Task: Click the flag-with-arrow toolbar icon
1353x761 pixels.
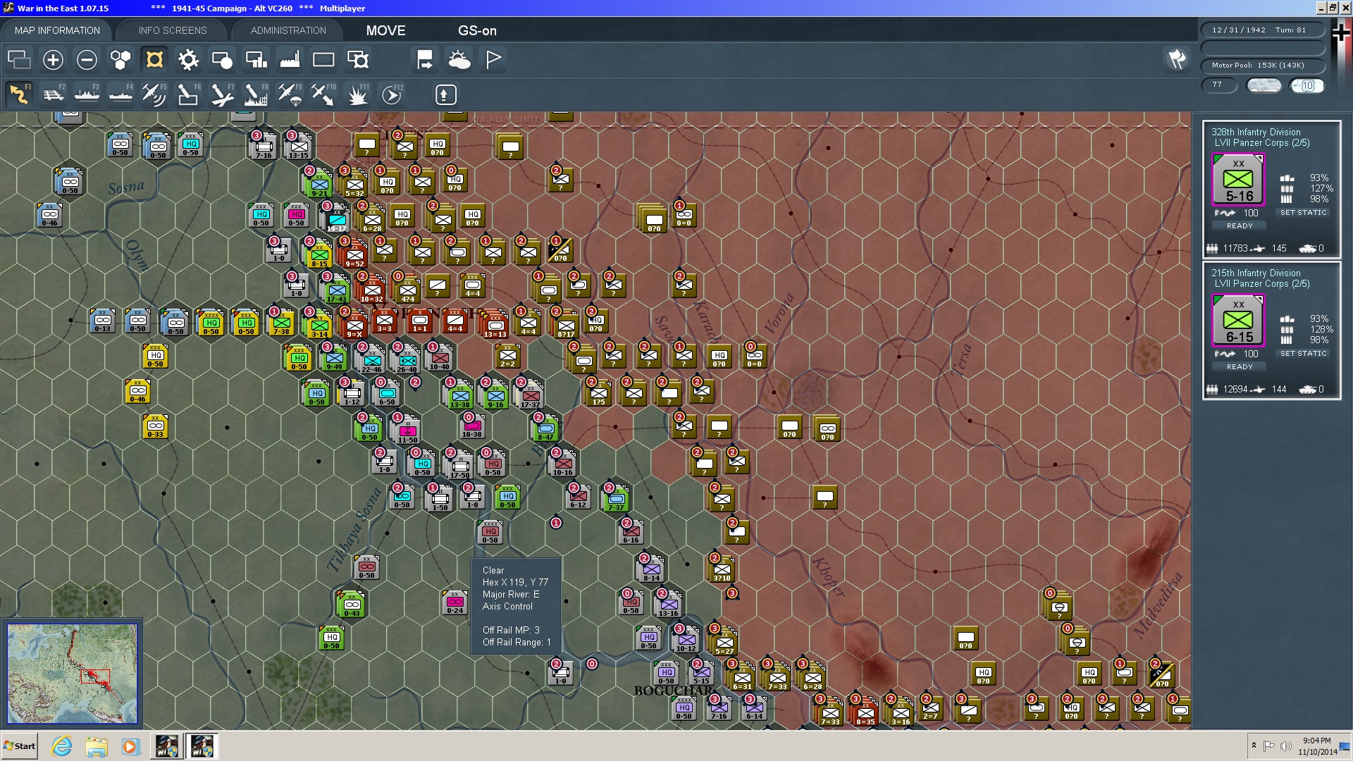Action: point(425,60)
